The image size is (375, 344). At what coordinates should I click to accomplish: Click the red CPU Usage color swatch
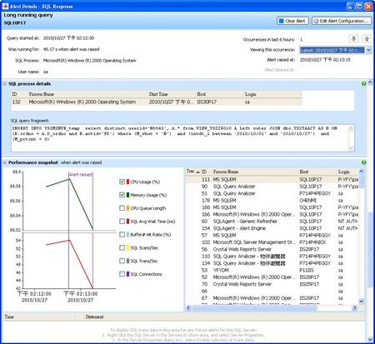pyautogui.click(x=127, y=182)
